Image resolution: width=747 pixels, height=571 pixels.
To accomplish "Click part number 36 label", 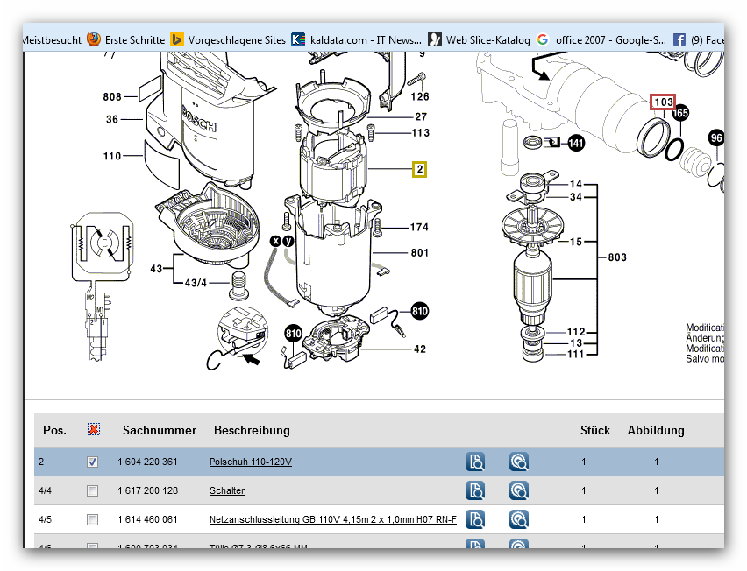I will tap(112, 119).
